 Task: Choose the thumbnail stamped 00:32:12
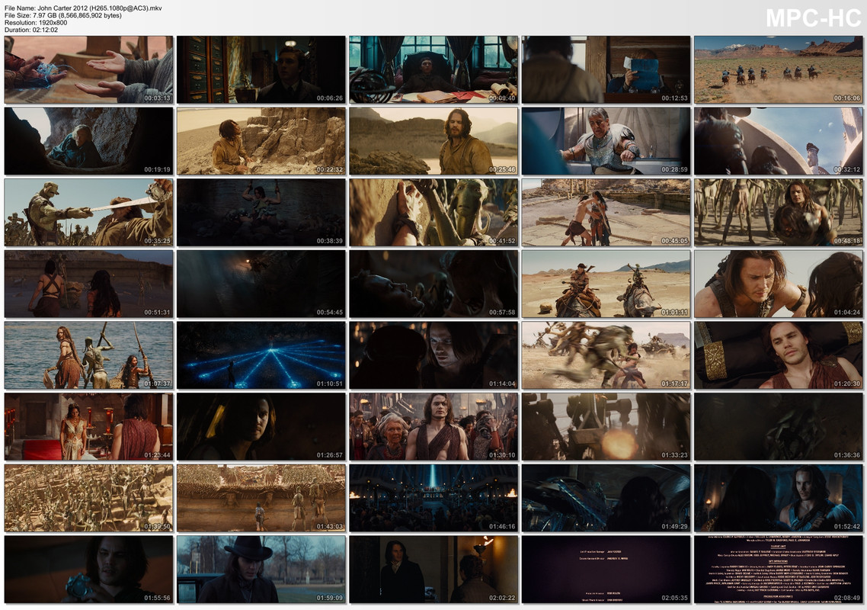pyautogui.click(x=779, y=141)
